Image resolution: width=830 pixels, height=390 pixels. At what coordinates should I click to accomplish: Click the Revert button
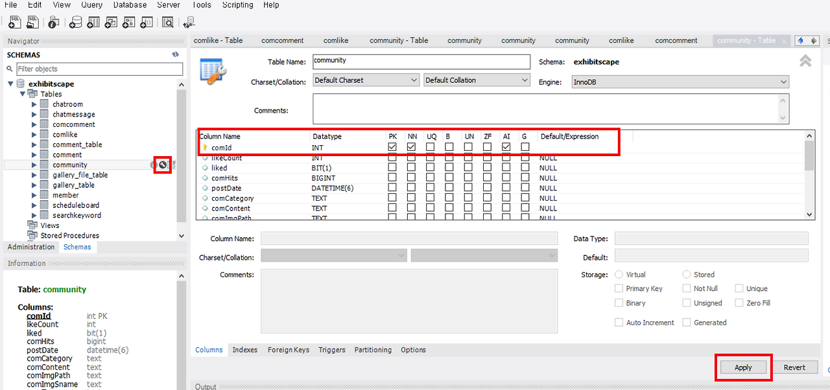[796, 367]
